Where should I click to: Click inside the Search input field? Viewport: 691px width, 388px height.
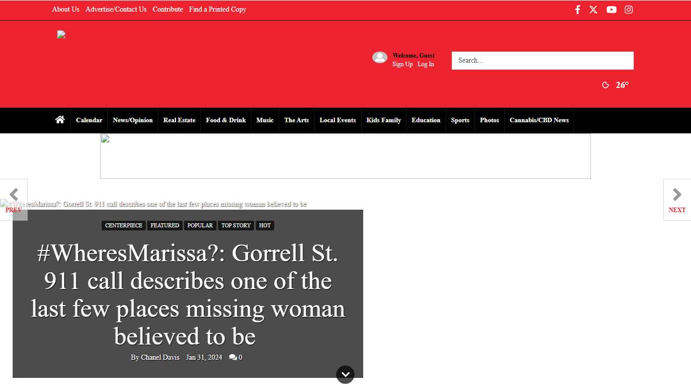click(x=542, y=60)
